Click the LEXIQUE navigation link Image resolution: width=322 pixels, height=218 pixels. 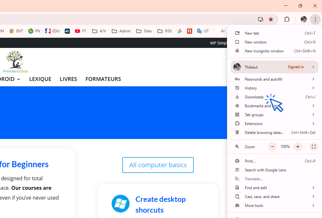click(40, 79)
